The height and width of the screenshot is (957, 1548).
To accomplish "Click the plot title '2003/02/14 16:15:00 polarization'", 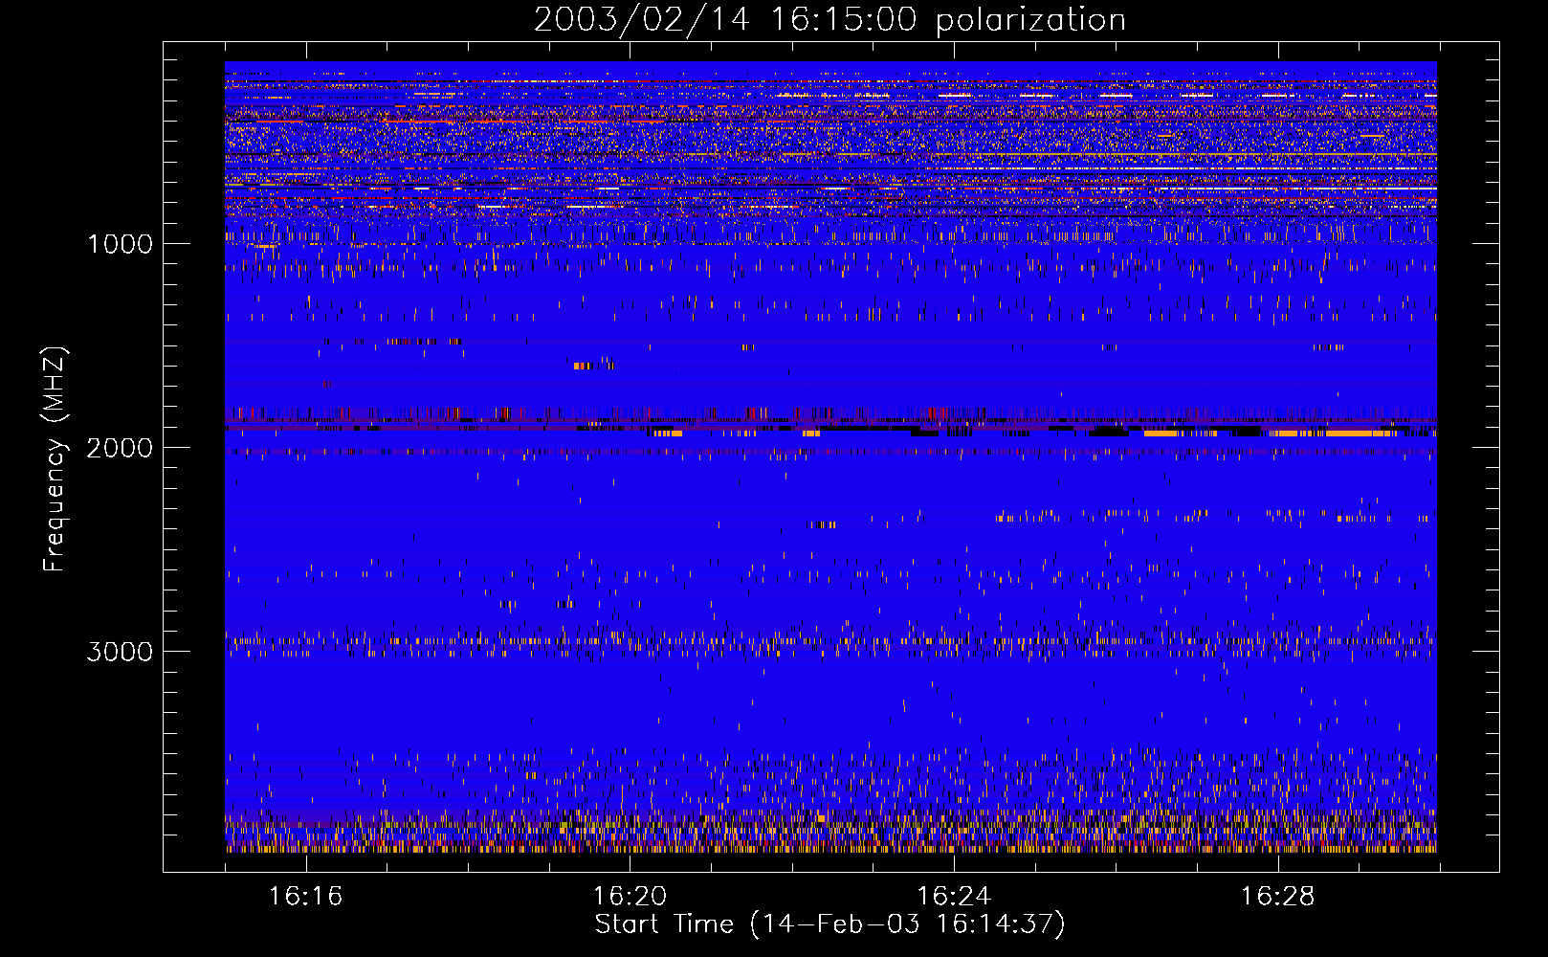I will point(829,20).
